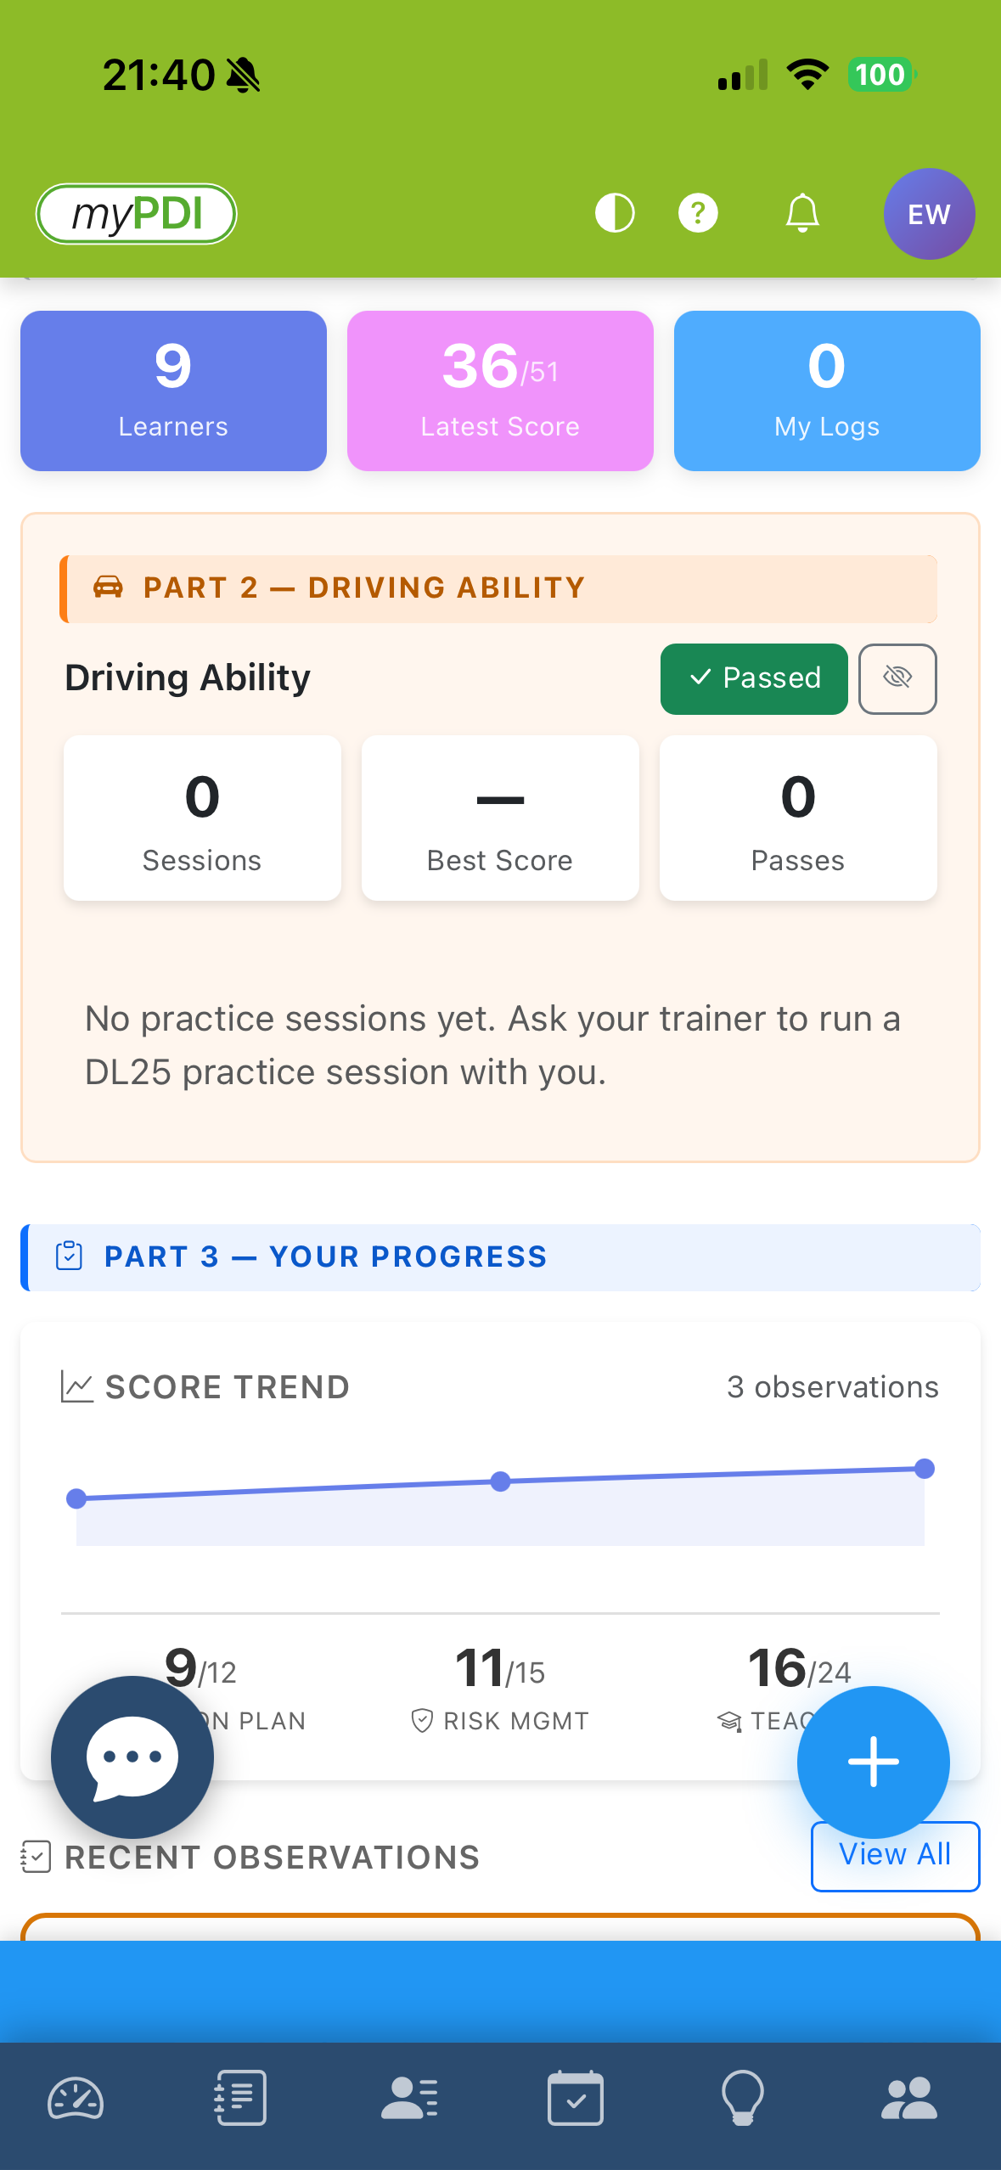Tap the Passed status toggle

pyautogui.click(x=753, y=678)
